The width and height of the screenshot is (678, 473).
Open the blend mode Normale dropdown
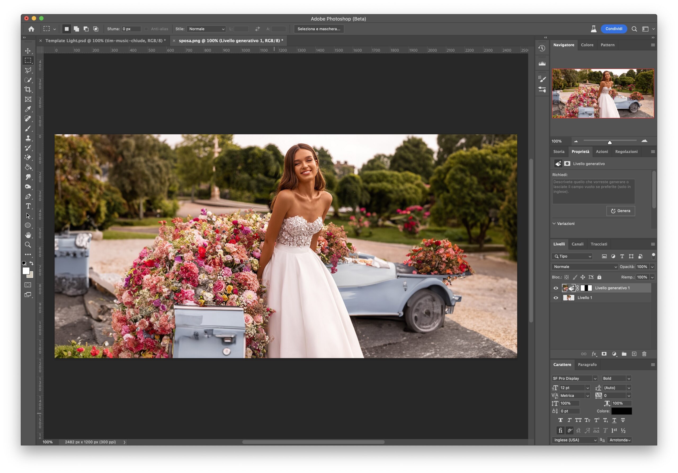point(585,267)
